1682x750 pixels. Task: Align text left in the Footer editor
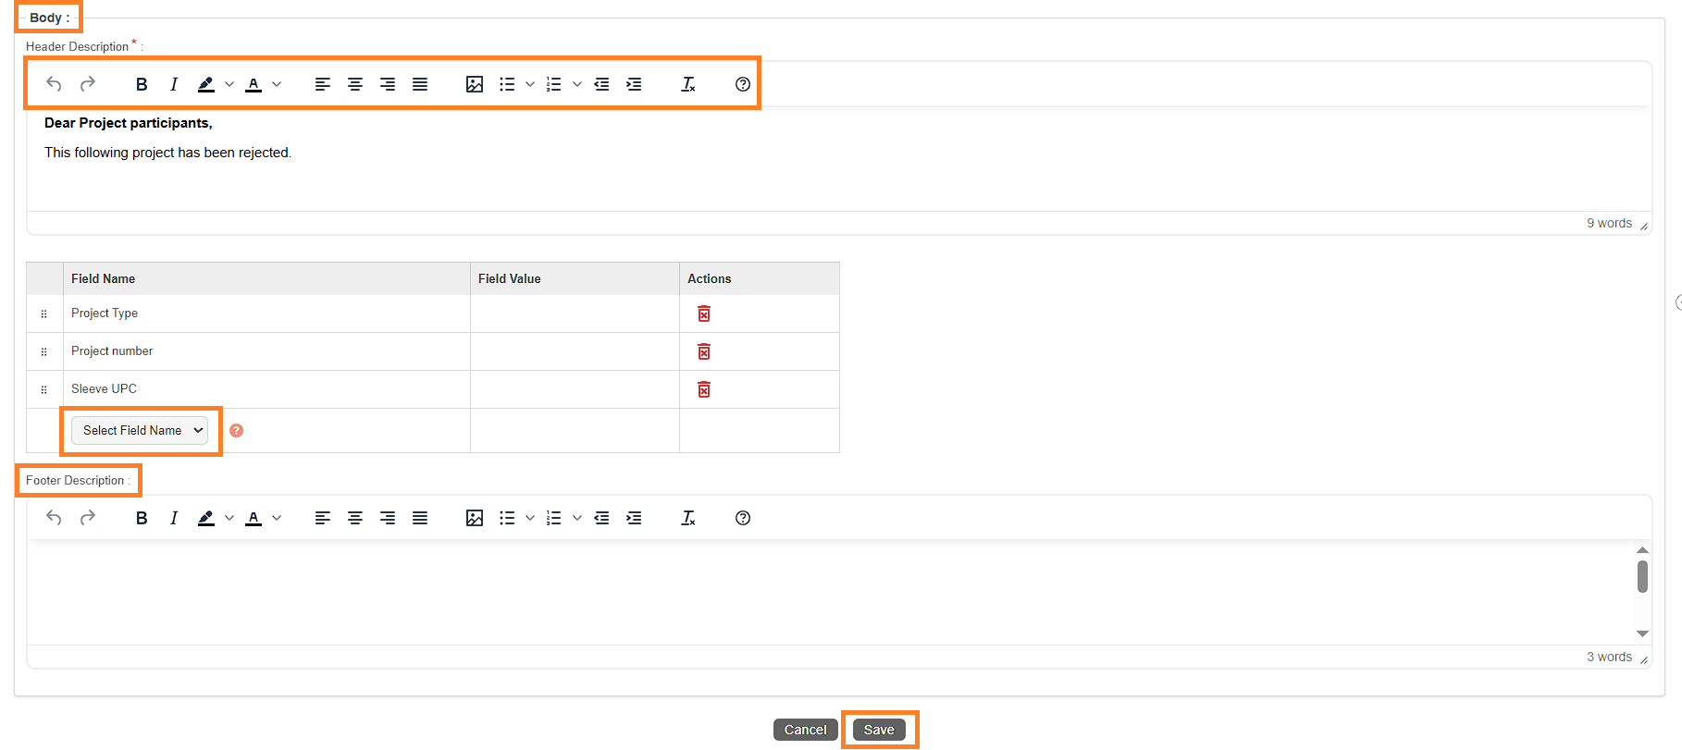click(x=323, y=518)
